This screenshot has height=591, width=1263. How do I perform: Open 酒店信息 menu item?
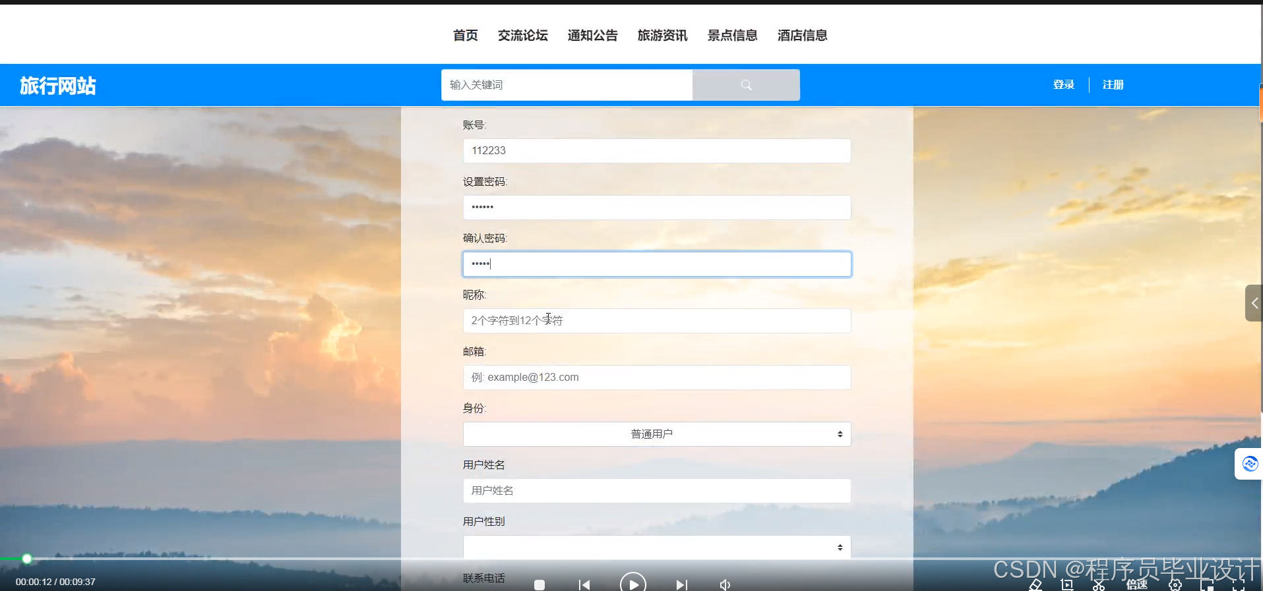(x=802, y=36)
